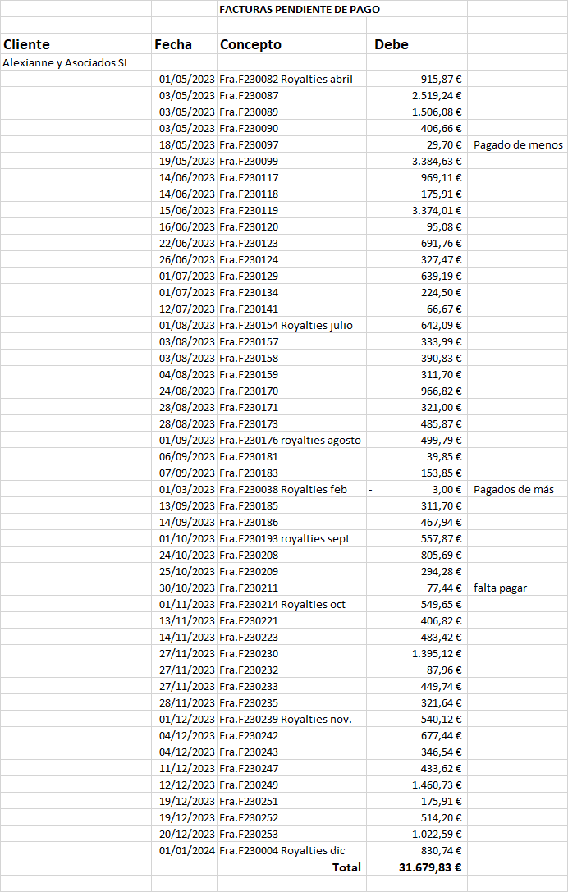Image resolution: width=568 pixels, height=892 pixels.
Task: Click the 1.460,73 € amount cell
Action: [437, 785]
